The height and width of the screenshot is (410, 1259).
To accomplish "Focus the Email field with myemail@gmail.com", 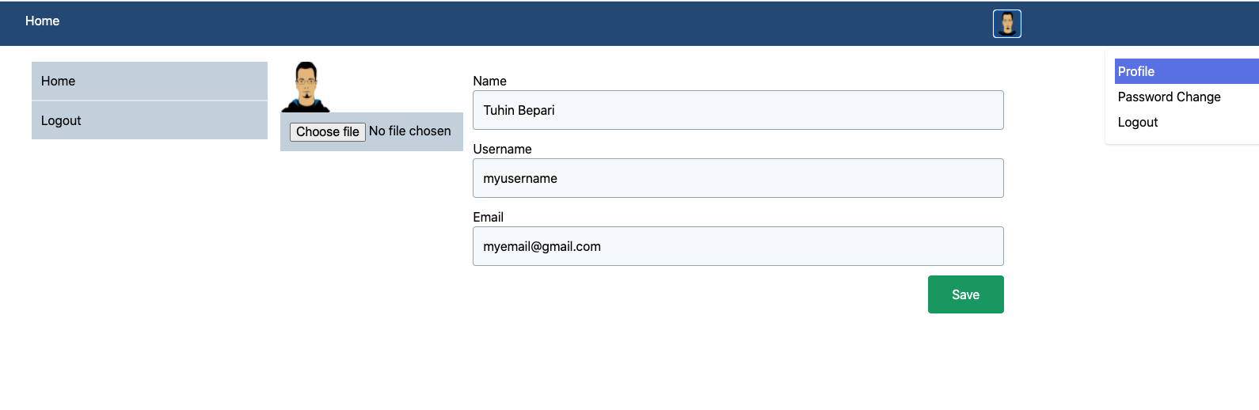I will pyautogui.click(x=738, y=246).
